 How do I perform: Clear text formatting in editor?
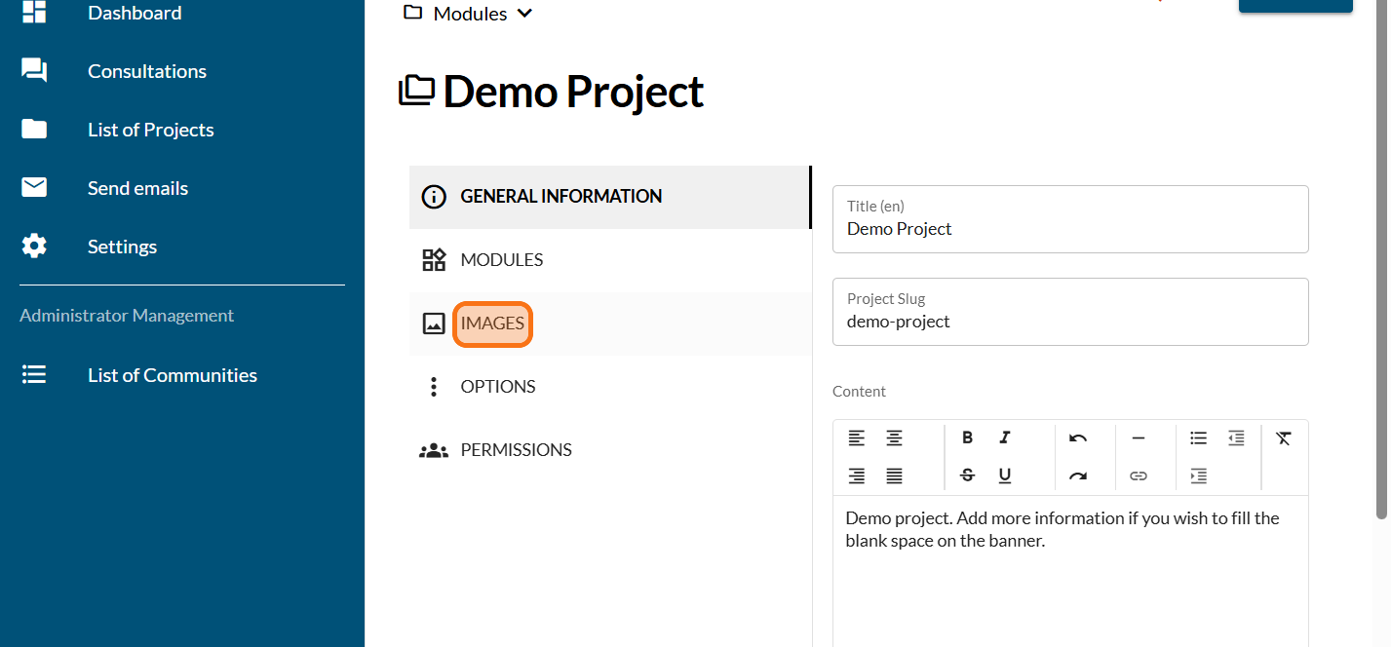tap(1283, 438)
